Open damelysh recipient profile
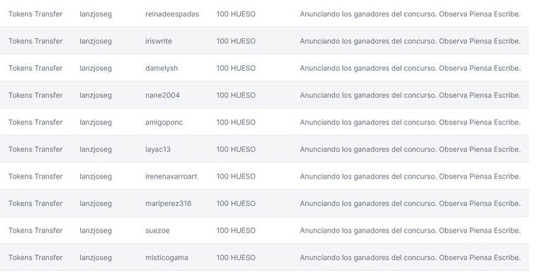 point(161,69)
